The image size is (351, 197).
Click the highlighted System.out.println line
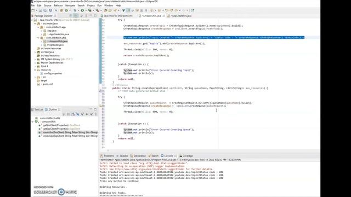coord(214,38)
